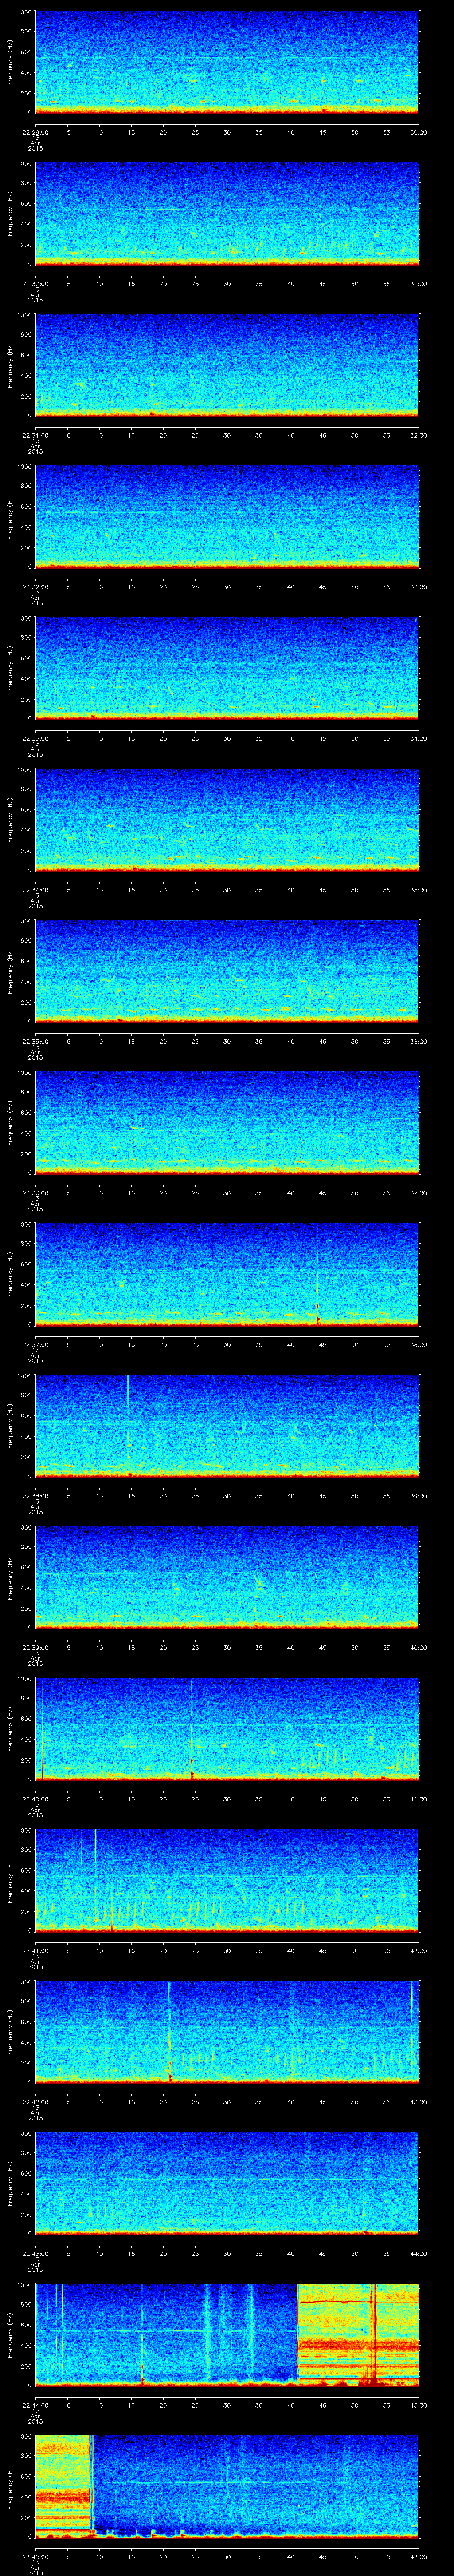This screenshot has width=454, height=2576.
Task: Click the "46:00" end time label
Action: [419, 2556]
